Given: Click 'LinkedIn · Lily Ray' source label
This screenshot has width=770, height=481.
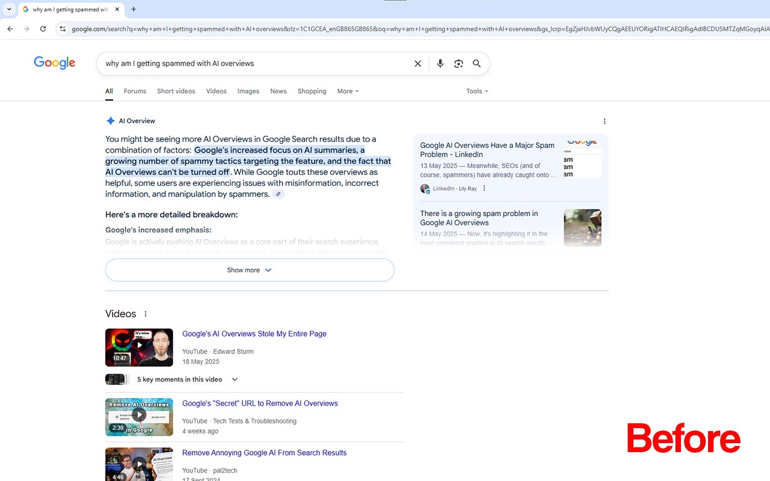Looking at the screenshot, I should pyautogui.click(x=455, y=189).
